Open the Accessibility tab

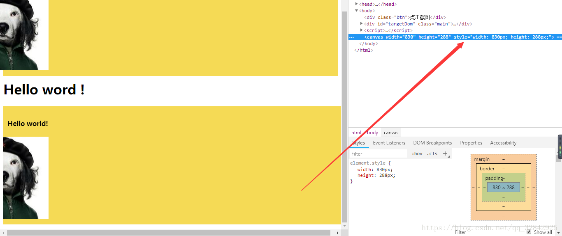click(x=503, y=143)
